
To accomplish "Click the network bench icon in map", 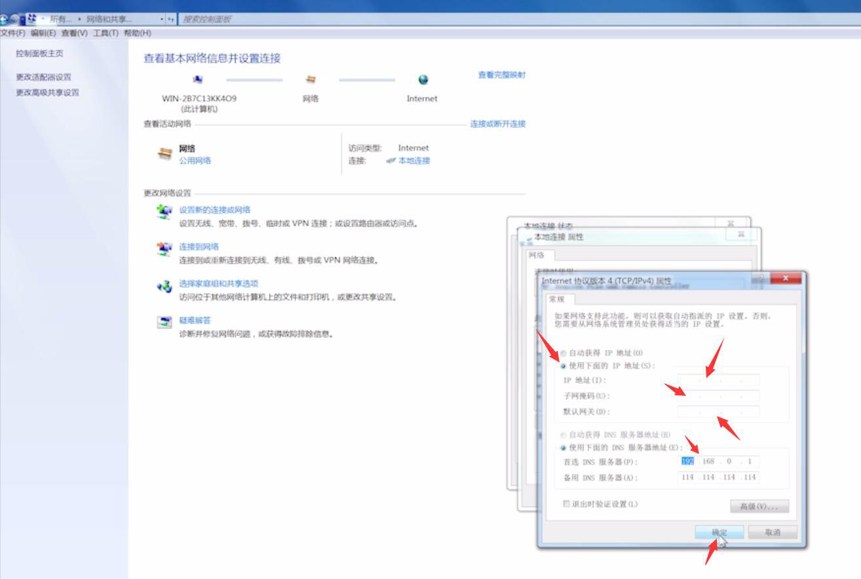I will [x=311, y=80].
